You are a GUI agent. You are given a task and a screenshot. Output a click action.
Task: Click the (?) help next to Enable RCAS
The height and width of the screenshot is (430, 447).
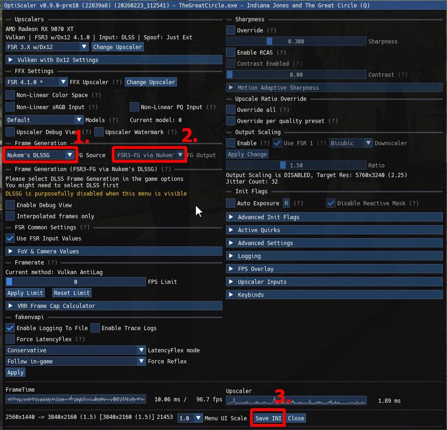tap(282, 52)
